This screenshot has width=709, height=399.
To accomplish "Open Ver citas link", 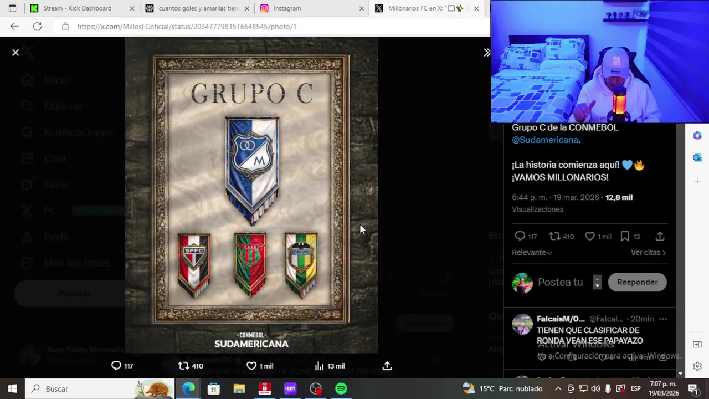I will click(x=648, y=253).
